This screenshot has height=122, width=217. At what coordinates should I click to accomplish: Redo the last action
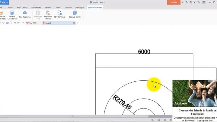point(18,23)
